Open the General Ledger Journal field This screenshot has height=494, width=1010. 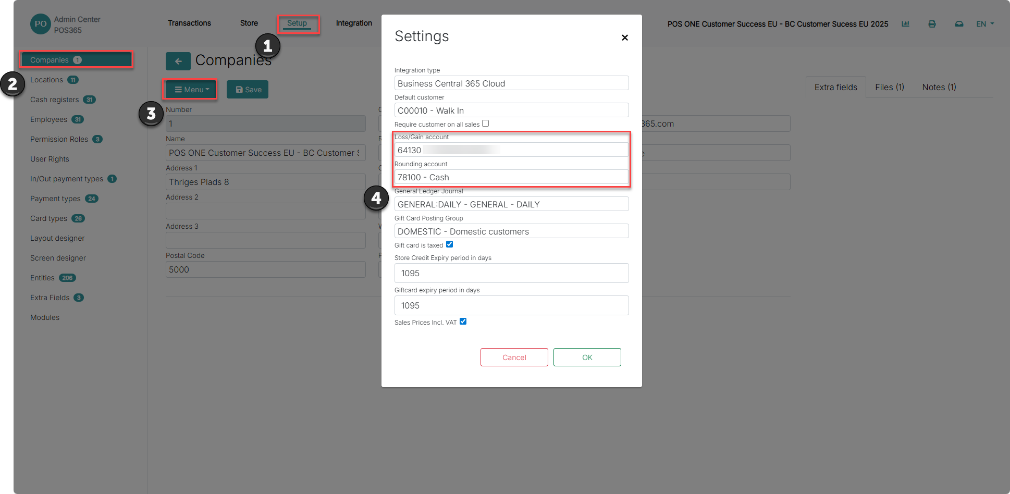click(511, 204)
